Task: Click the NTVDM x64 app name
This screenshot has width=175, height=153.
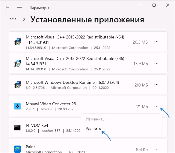Action: click(x=37, y=125)
